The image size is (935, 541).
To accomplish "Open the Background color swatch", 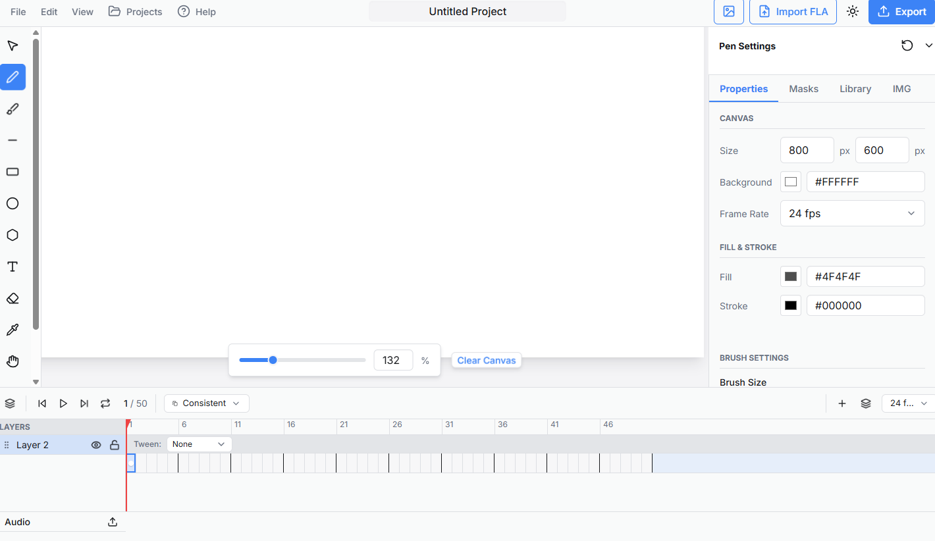I will [x=791, y=182].
